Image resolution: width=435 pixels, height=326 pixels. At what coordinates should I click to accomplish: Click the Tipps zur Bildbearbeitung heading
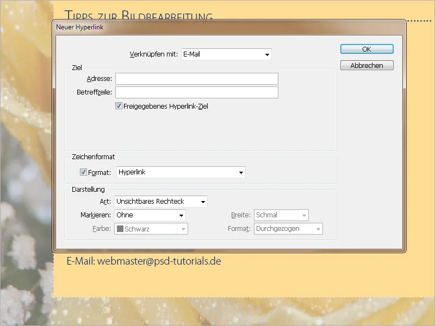[x=139, y=15]
